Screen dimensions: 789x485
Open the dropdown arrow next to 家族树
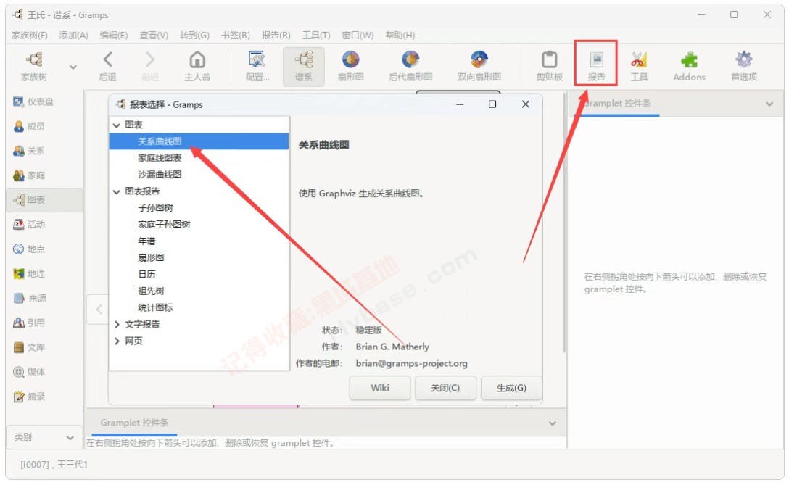pos(73,67)
